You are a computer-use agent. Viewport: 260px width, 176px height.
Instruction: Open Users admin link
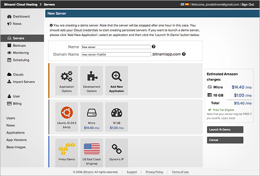point(11,118)
